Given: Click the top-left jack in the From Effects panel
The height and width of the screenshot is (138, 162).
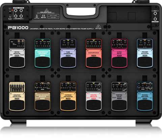Looking at the screenshot, I should click(x=16, y=10).
